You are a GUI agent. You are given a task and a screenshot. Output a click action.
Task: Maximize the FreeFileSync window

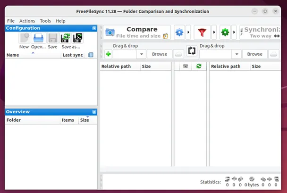coord(265,11)
